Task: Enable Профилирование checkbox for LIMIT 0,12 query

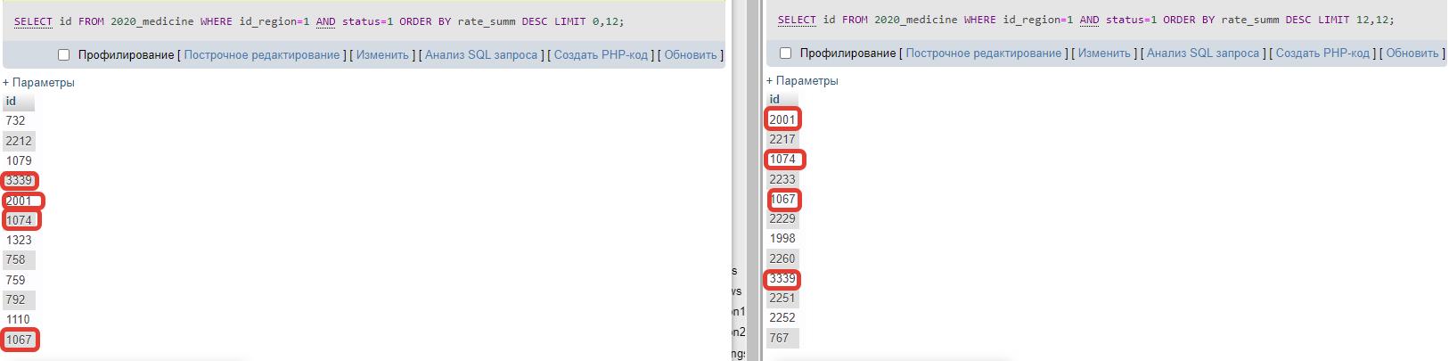Action: click(63, 55)
